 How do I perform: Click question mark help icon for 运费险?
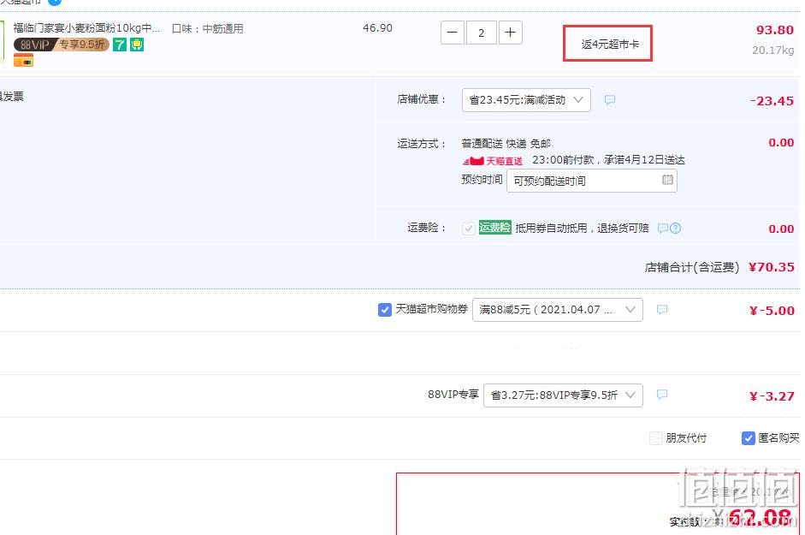coord(676,228)
